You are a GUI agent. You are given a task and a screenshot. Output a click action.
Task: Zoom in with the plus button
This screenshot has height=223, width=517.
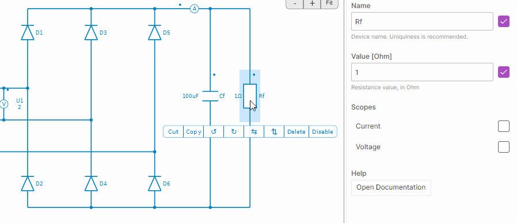click(x=312, y=3)
